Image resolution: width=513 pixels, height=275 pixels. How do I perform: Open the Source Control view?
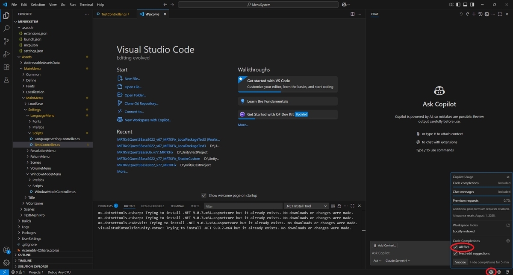pos(6,41)
